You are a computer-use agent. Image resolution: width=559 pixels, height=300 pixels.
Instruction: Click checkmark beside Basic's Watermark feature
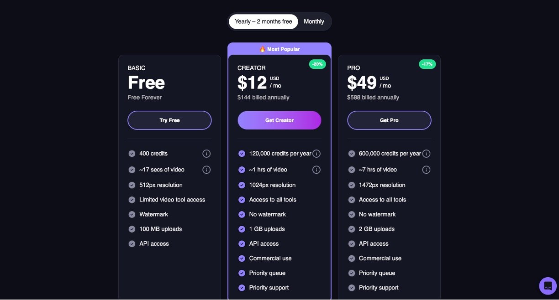coord(132,214)
